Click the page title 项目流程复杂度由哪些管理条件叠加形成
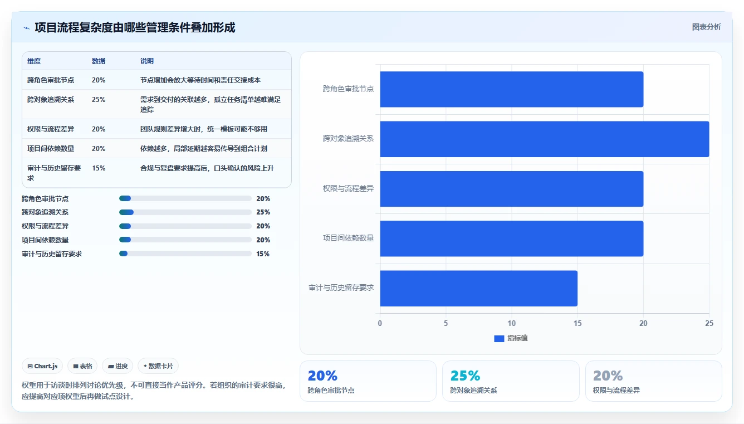 click(x=135, y=28)
